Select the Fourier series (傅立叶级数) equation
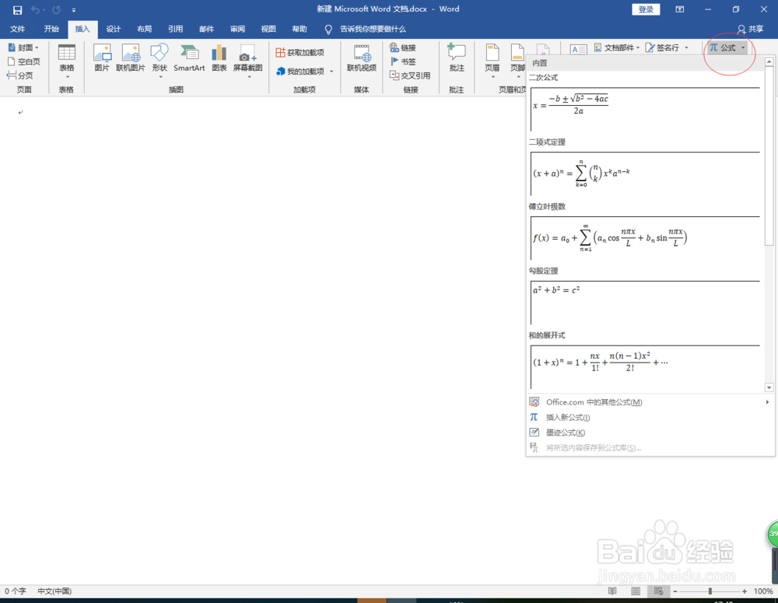 point(645,238)
